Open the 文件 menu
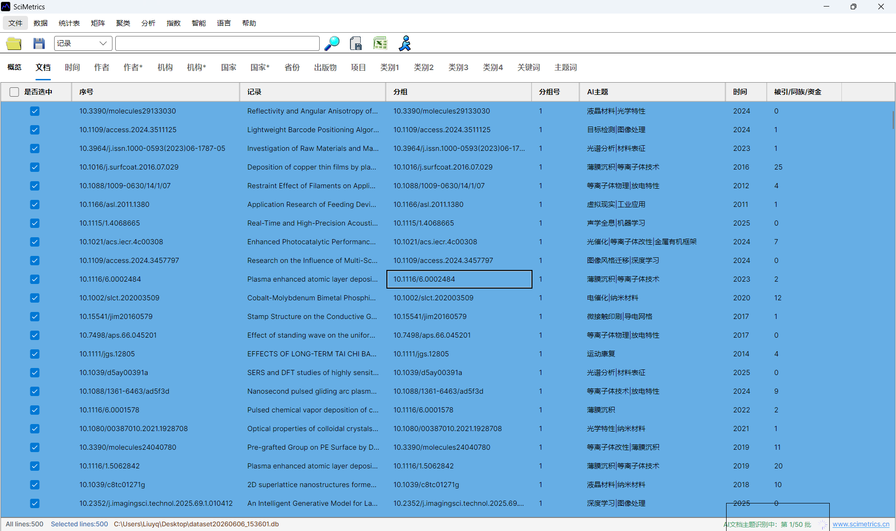 [x=15, y=23]
